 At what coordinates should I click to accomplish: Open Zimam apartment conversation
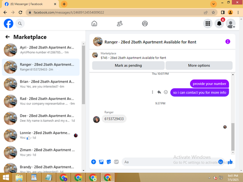(x=41, y=152)
